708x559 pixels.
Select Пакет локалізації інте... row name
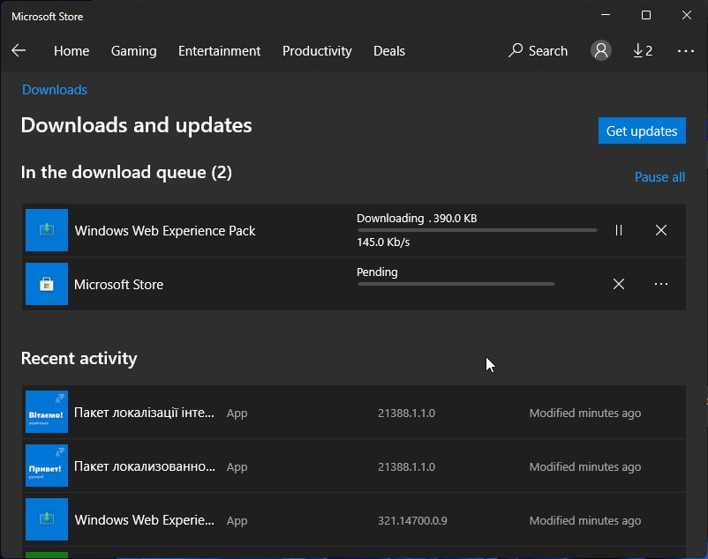144,413
